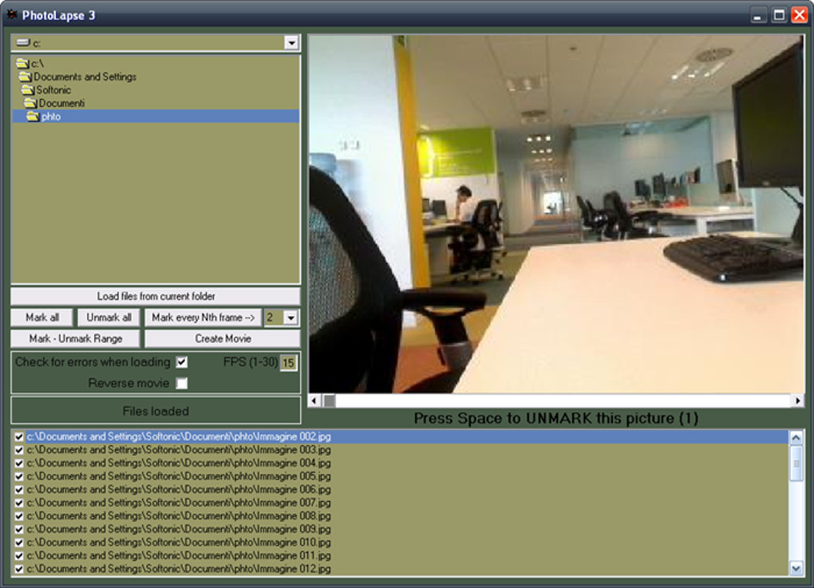814x588 pixels.
Task: Click the preview frame slider thumb
Action: tap(329, 401)
